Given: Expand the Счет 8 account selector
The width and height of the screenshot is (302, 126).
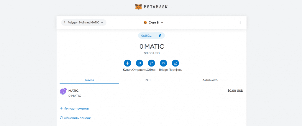Looking at the screenshot, I should point(153,23).
